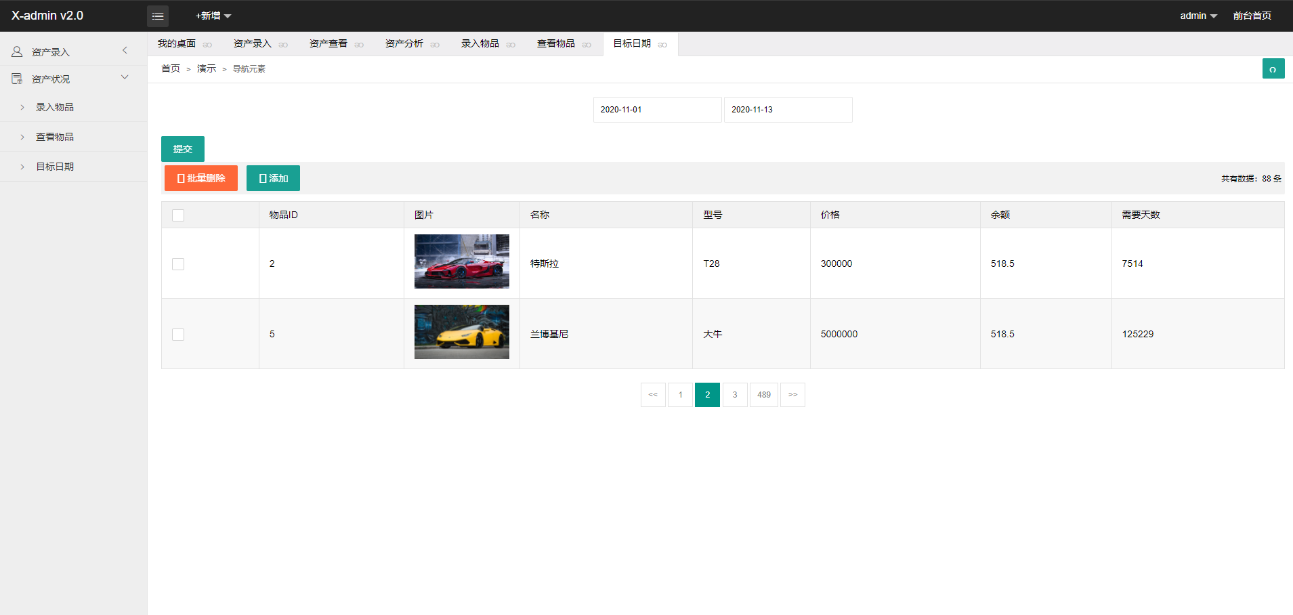Switch to the 录入物品 tab
The image size is (1293, 615).
click(x=480, y=43)
